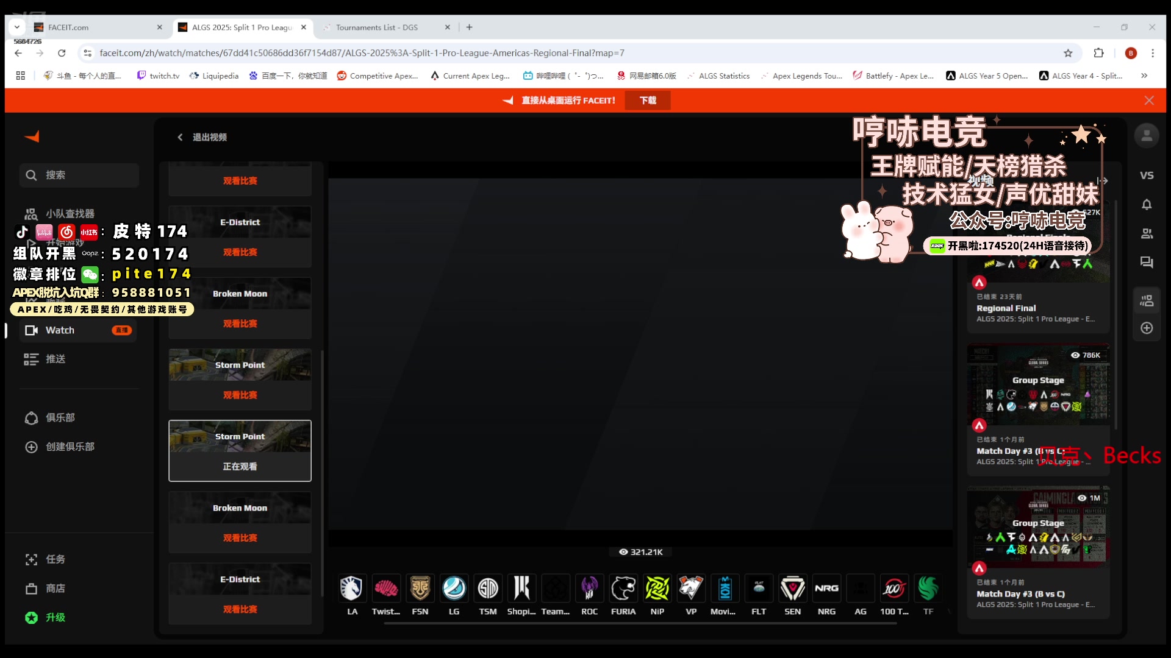Screen dimensions: 1171x658
Task: Click the download FACEIT button
Action: [x=648, y=101]
